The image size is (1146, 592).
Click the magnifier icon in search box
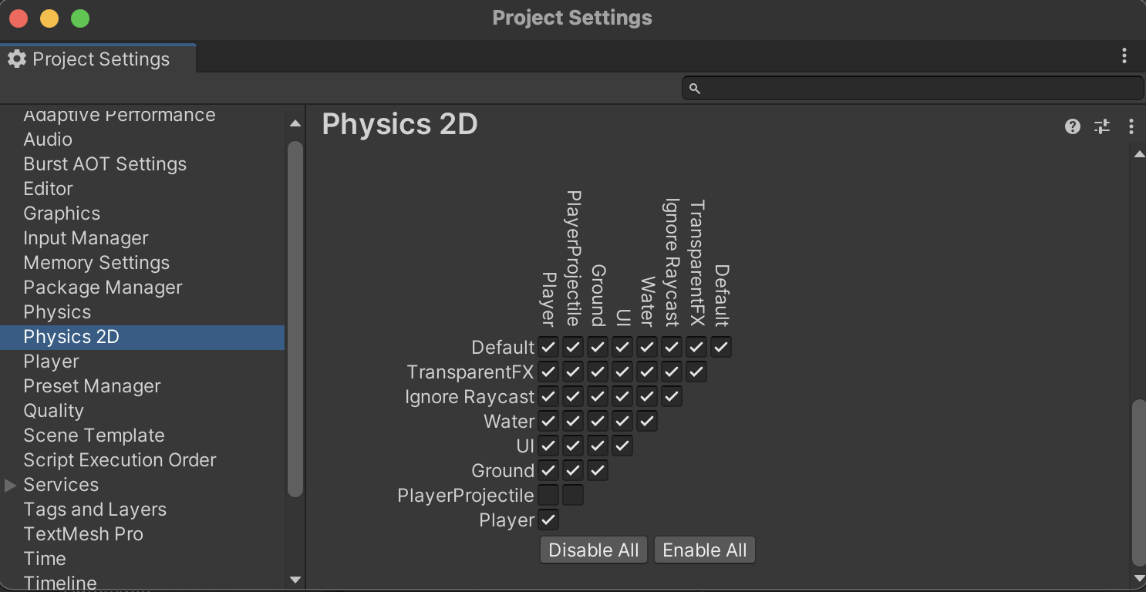click(x=694, y=89)
